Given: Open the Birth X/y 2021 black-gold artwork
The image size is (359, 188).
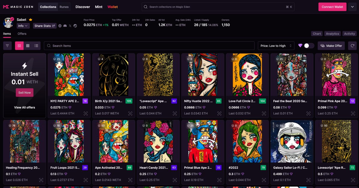Looking at the screenshot, I should (113, 75).
